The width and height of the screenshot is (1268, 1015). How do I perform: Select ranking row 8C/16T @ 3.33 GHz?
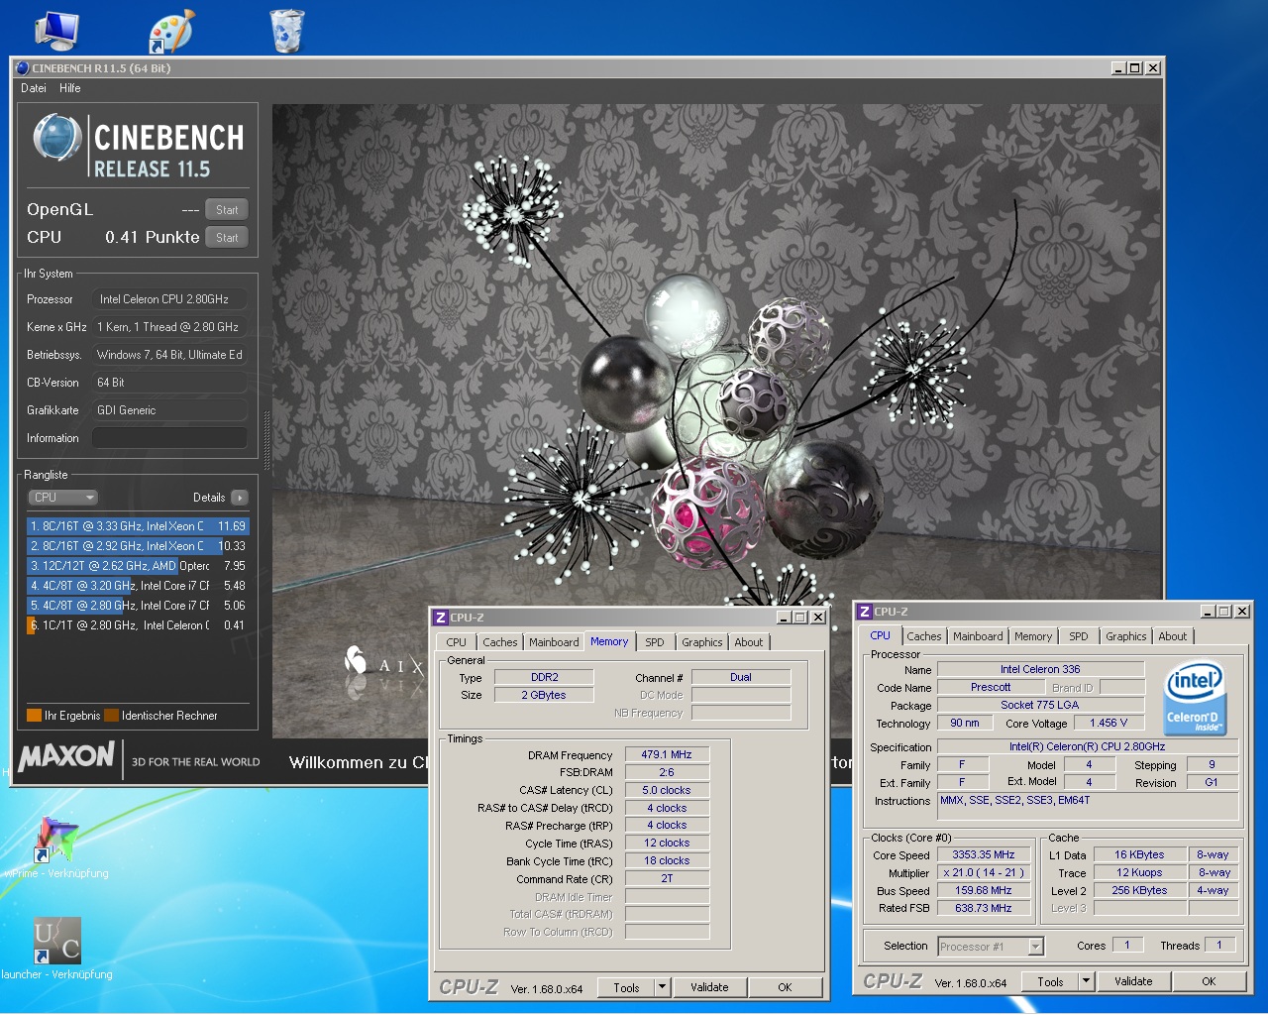coord(138,526)
